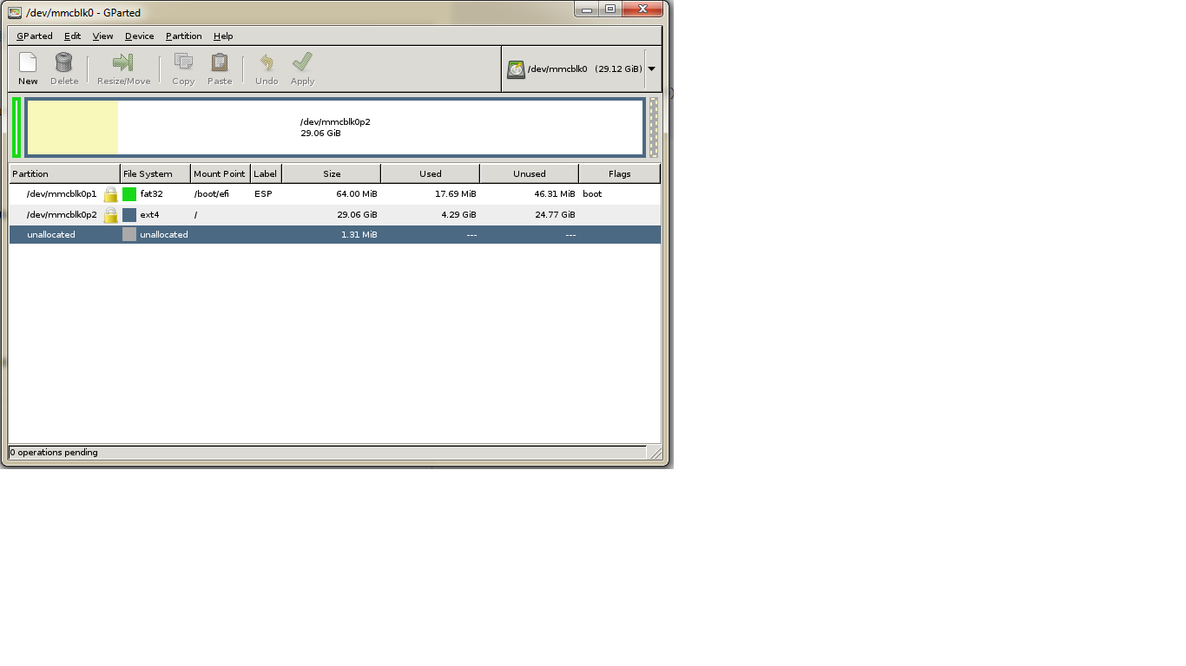This screenshot has width=1186, height=666.
Task: Click the 24.77 GiB unused cell
Action: (556, 215)
